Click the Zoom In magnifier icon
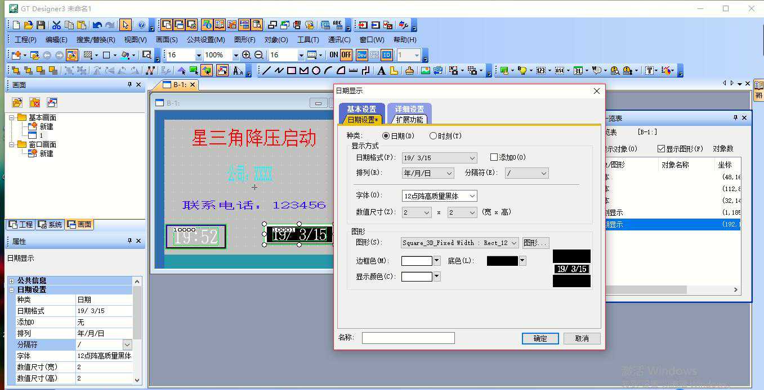Viewport: 764px width, 390px height. pyautogui.click(x=246, y=55)
